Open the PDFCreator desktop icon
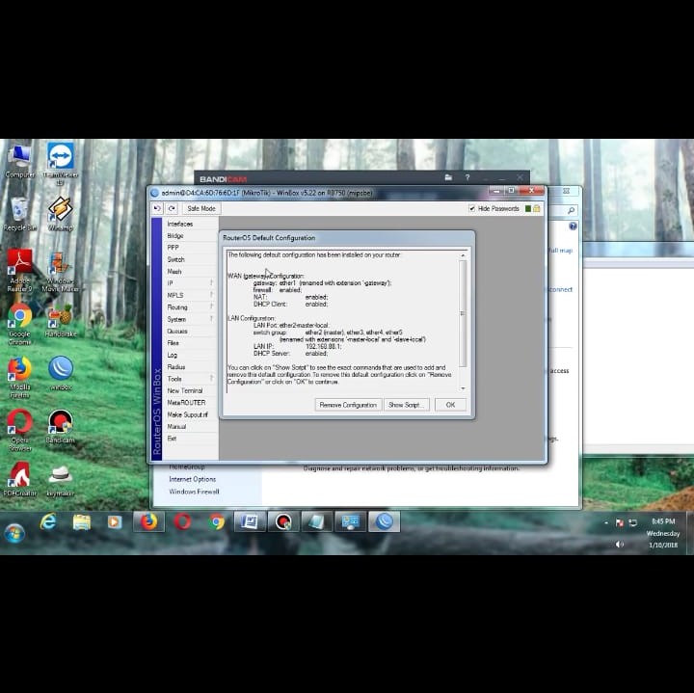Viewport: 694px width, 693px height. click(x=20, y=479)
